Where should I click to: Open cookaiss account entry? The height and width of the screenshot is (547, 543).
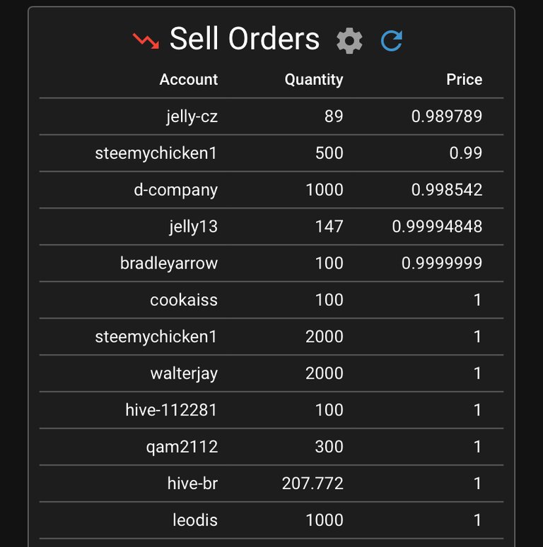coord(184,300)
